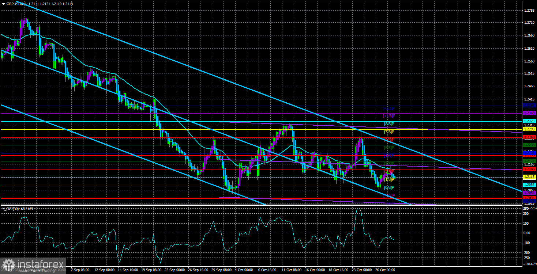Click the [7/8]P Murray level label
This screenshot has height=274, width=537.
coord(389,132)
